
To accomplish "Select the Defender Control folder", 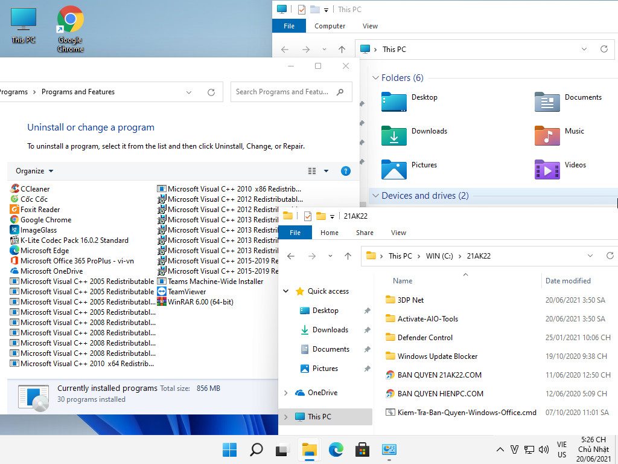I will (419, 337).
